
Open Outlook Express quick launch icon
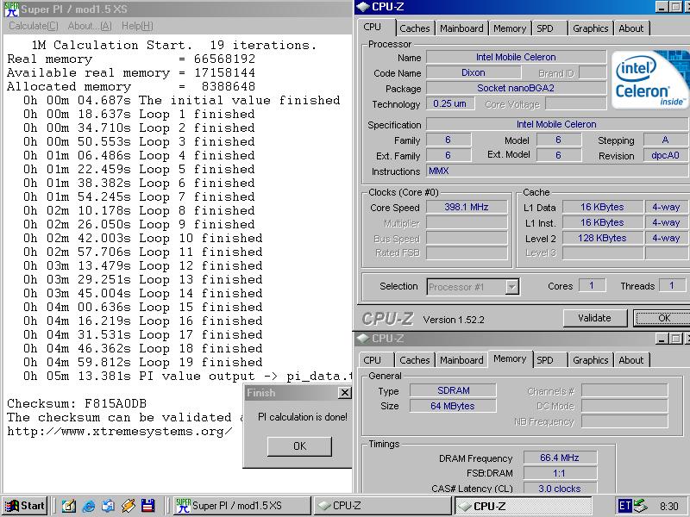(109, 506)
